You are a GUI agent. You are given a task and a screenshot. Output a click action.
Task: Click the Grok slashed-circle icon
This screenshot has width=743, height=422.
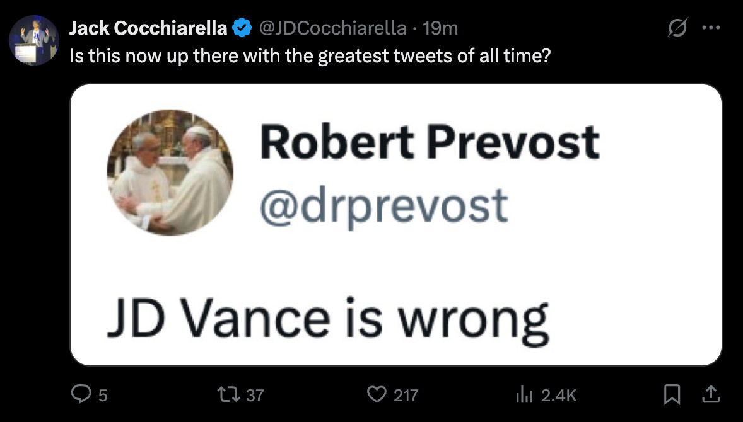(x=677, y=28)
